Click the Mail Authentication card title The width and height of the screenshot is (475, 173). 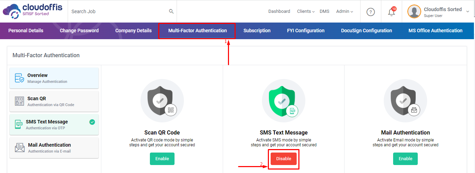(x=406, y=132)
